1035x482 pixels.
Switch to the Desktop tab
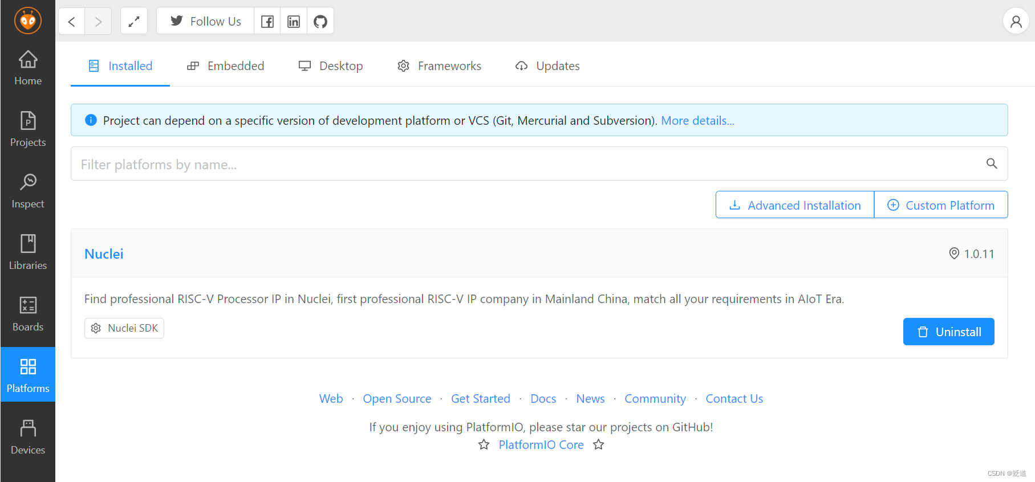coord(331,66)
